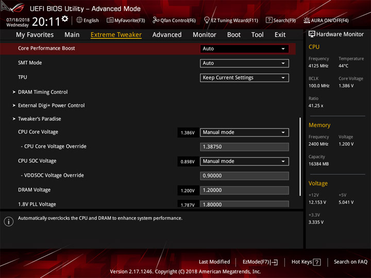Select the SMT Mode label
The width and height of the screenshot is (371, 278).
click(30, 63)
